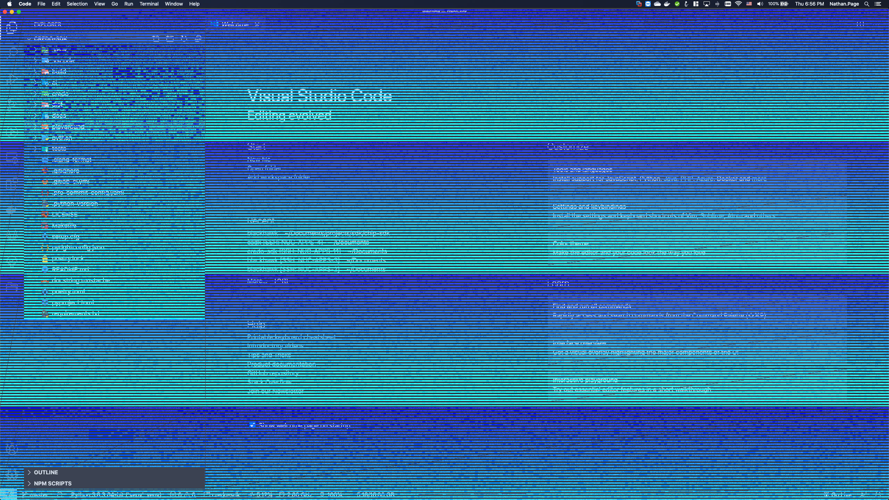Open blackhawk recent project entry
The height and width of the screenshot is (500, 889).
pos(263,233)
